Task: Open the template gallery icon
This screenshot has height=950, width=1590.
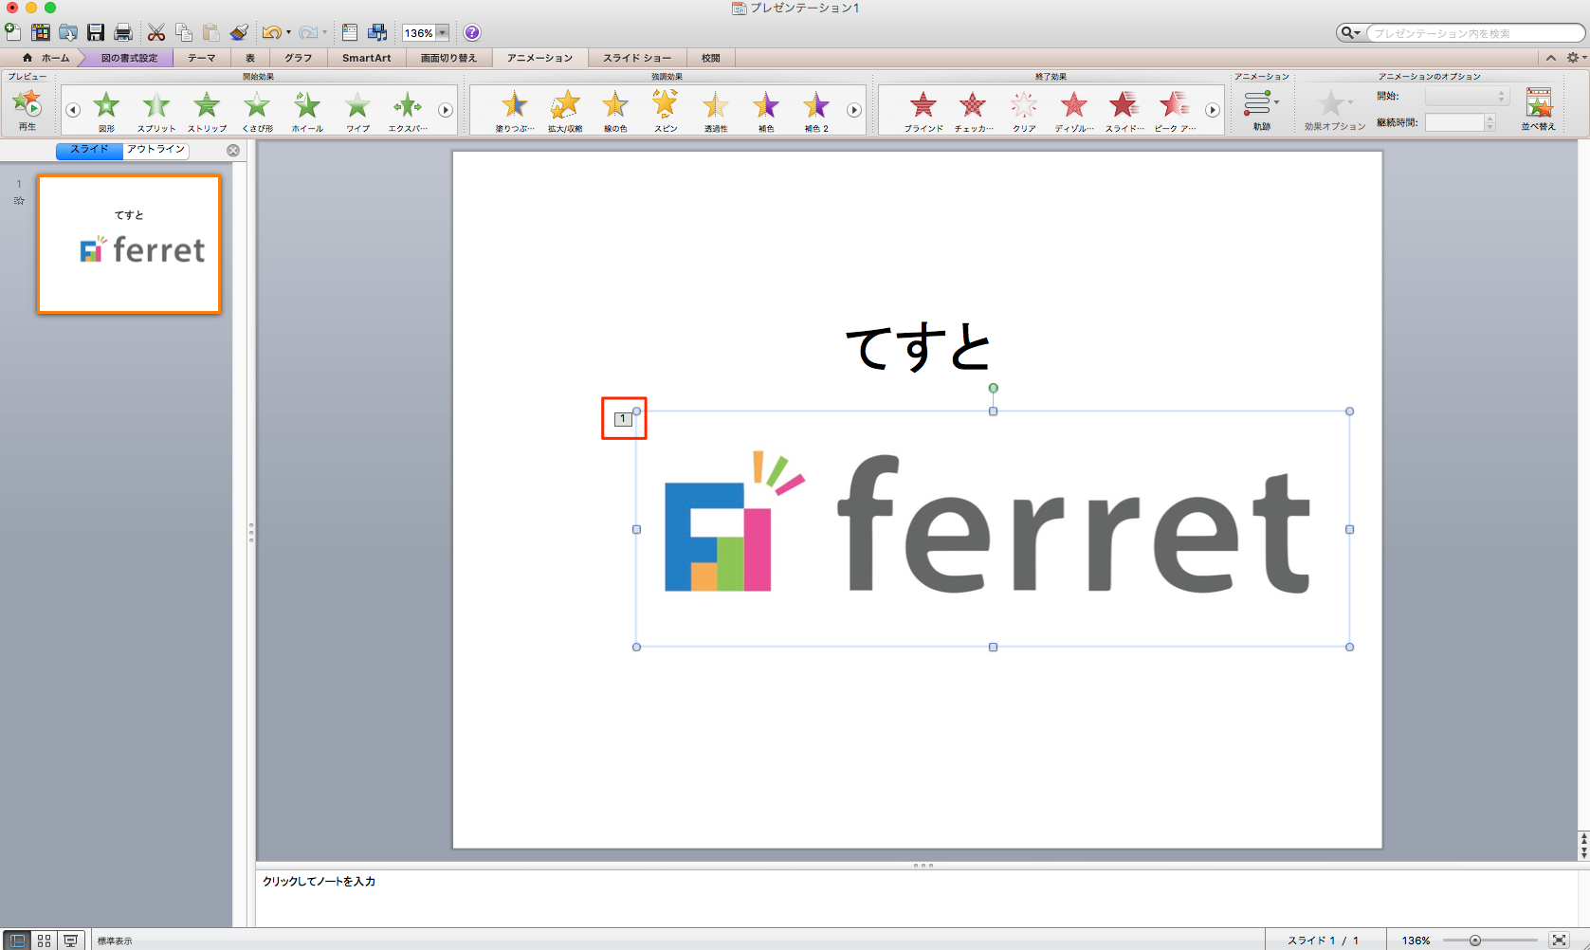Action: point(41,32)
